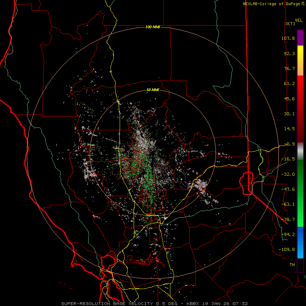Click the -16.5 scale value

click(x=288, y=159)
